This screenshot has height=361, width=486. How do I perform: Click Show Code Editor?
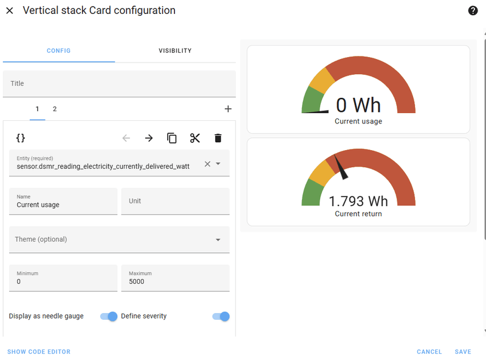tap(39, 352)
